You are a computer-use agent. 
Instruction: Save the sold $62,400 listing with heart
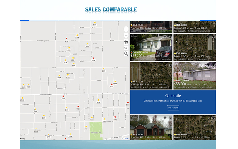[x=165, y=118]
